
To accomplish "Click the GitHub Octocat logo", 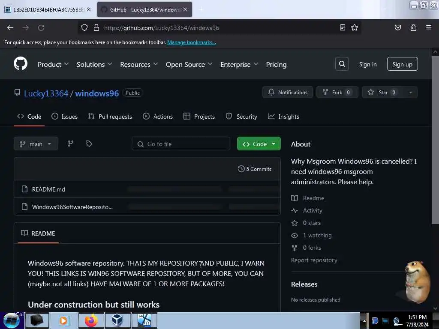I will coord(21,63).
